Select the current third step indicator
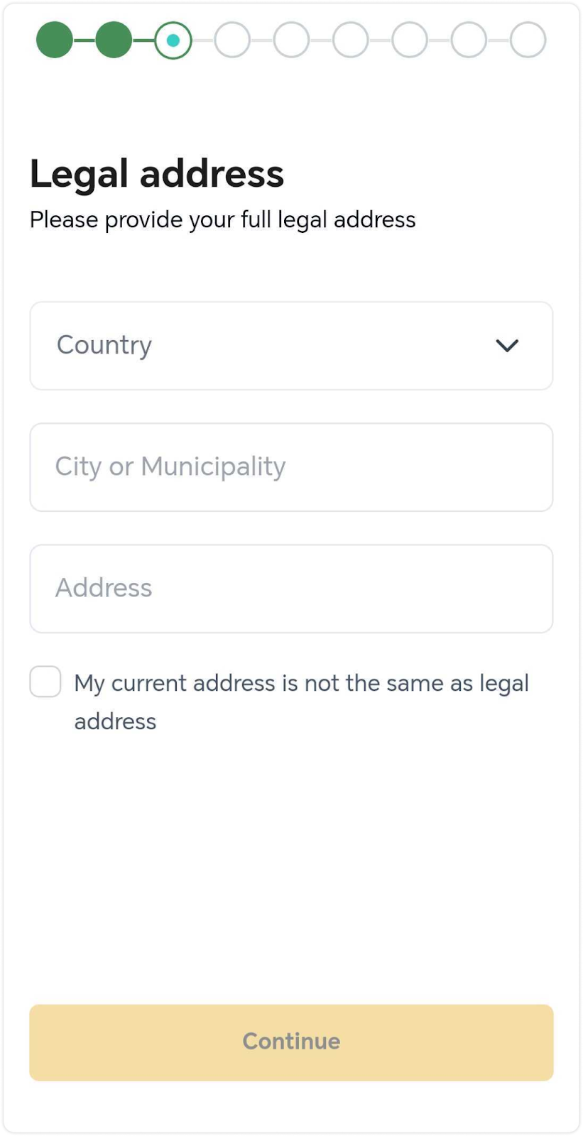Viewport: 583px width, 1136px height. [x=173, y=40]
